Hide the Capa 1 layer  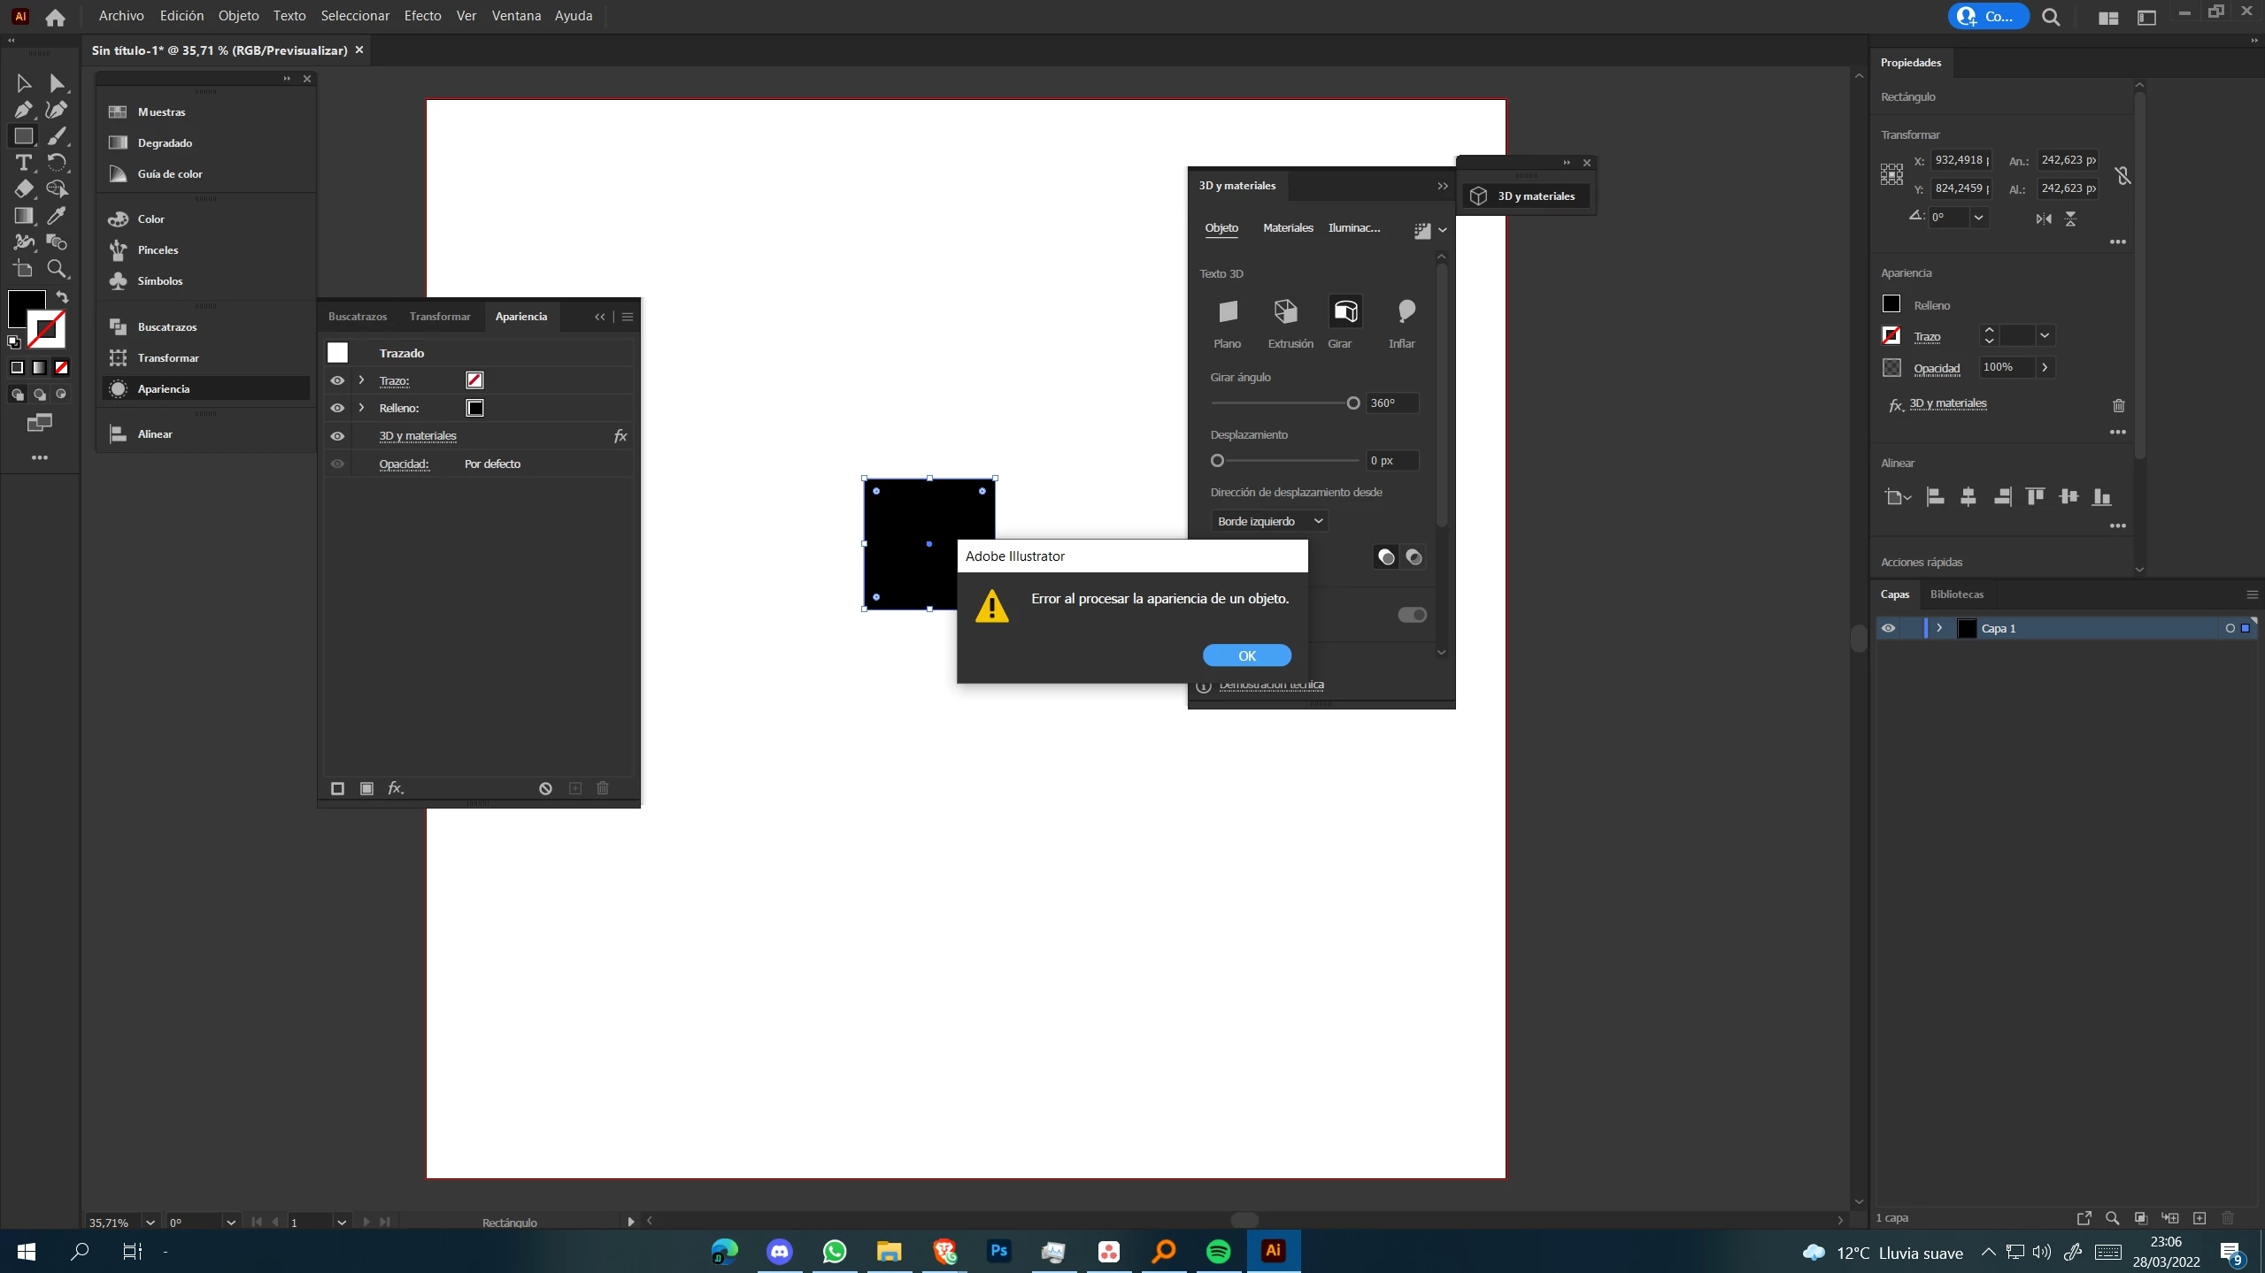coord(1888,628)
